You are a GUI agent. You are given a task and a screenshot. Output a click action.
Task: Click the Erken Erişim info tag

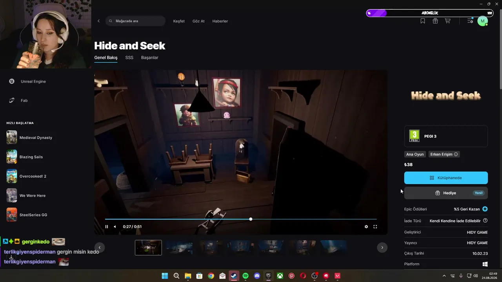point(444,154)
